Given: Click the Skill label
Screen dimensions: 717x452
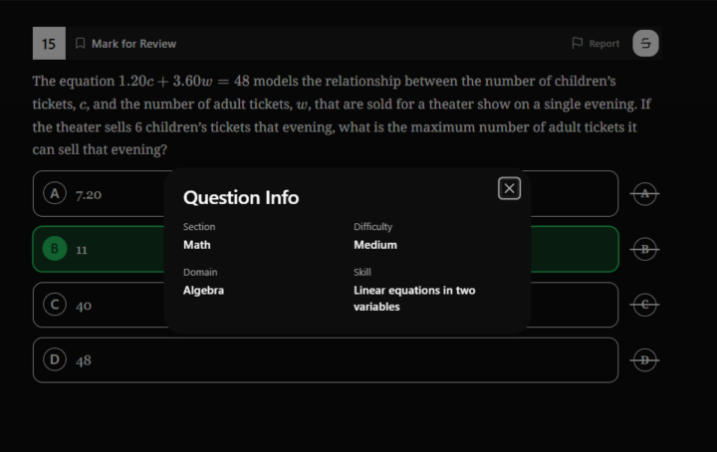Looking at the screenshot, I should 362,272.
